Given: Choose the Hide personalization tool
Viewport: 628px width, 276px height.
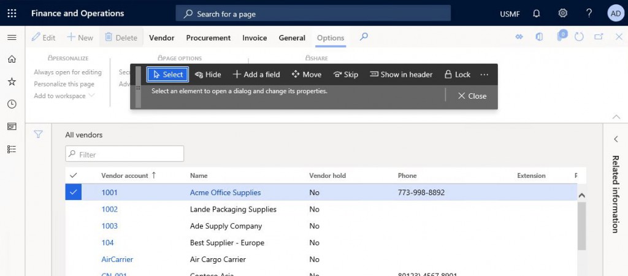Looking at the screenshot, I should [208, 74].
